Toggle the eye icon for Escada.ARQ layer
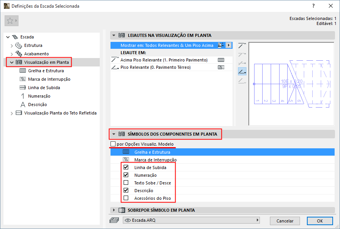 pos(128,220)
